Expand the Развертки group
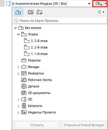The width and height of the screenshot is (108, 130). pos(18,74)
